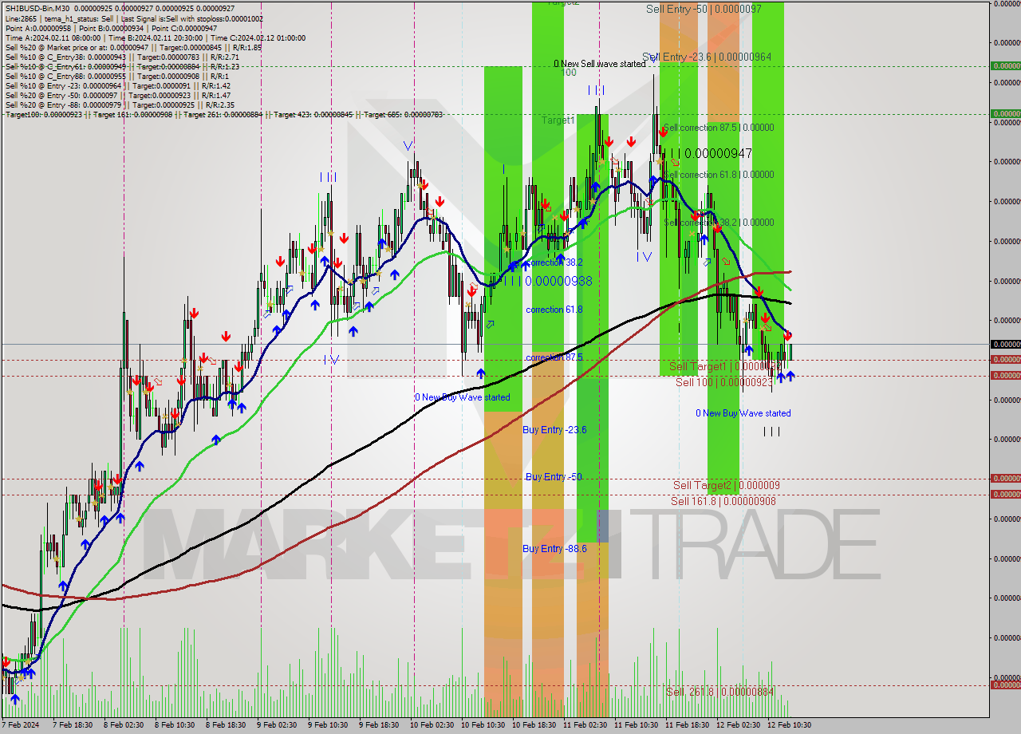Click the blue 'correction 61.8' label
Image resolution: width=1021 pixels, height=734 pixels.
[554, 310]
